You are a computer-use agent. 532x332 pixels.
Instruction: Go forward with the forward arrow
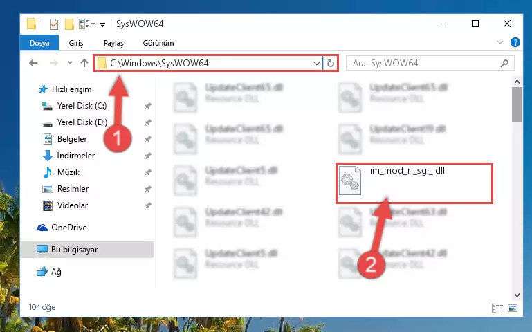click(53, 63)
